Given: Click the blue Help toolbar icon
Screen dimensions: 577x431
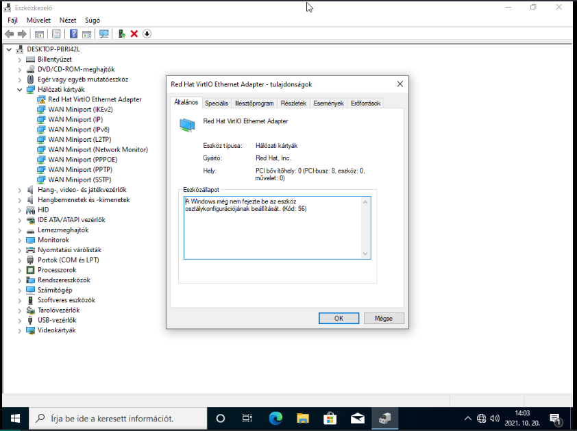Looking at the screenshot, I should tap(73, 34).
